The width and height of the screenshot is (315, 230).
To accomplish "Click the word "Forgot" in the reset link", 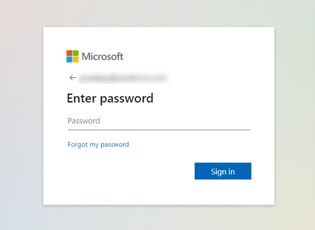I will coord(78,145).
